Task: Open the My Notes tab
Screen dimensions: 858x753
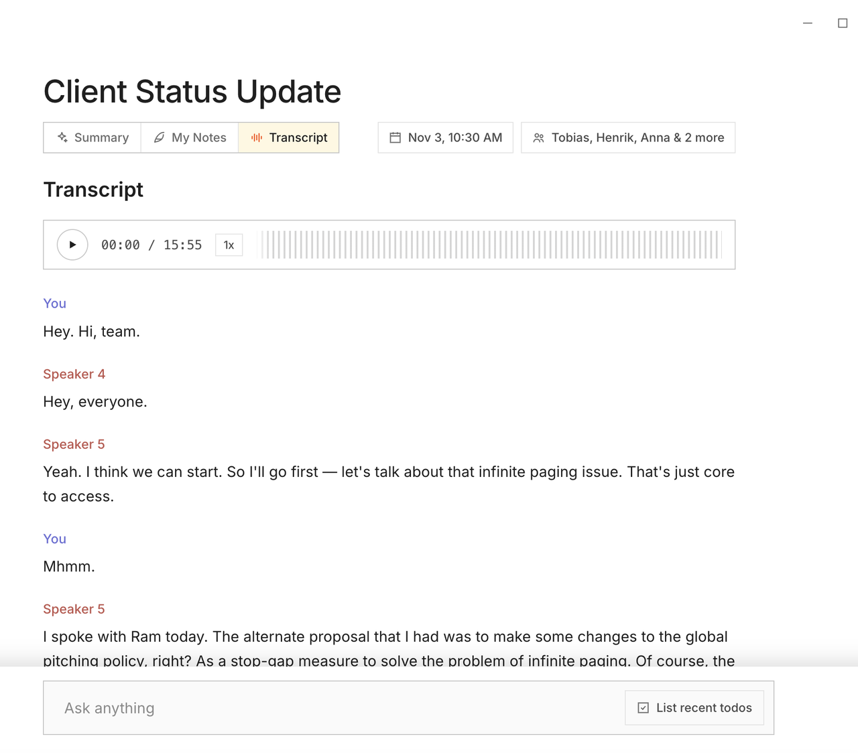Action: tap(190, 137)
